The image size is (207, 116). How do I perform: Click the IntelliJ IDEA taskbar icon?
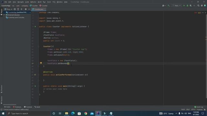(x=98, y=113)
